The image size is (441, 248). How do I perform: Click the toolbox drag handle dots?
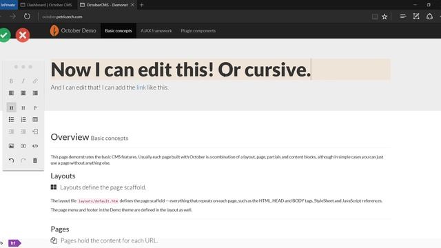[23, 67]
